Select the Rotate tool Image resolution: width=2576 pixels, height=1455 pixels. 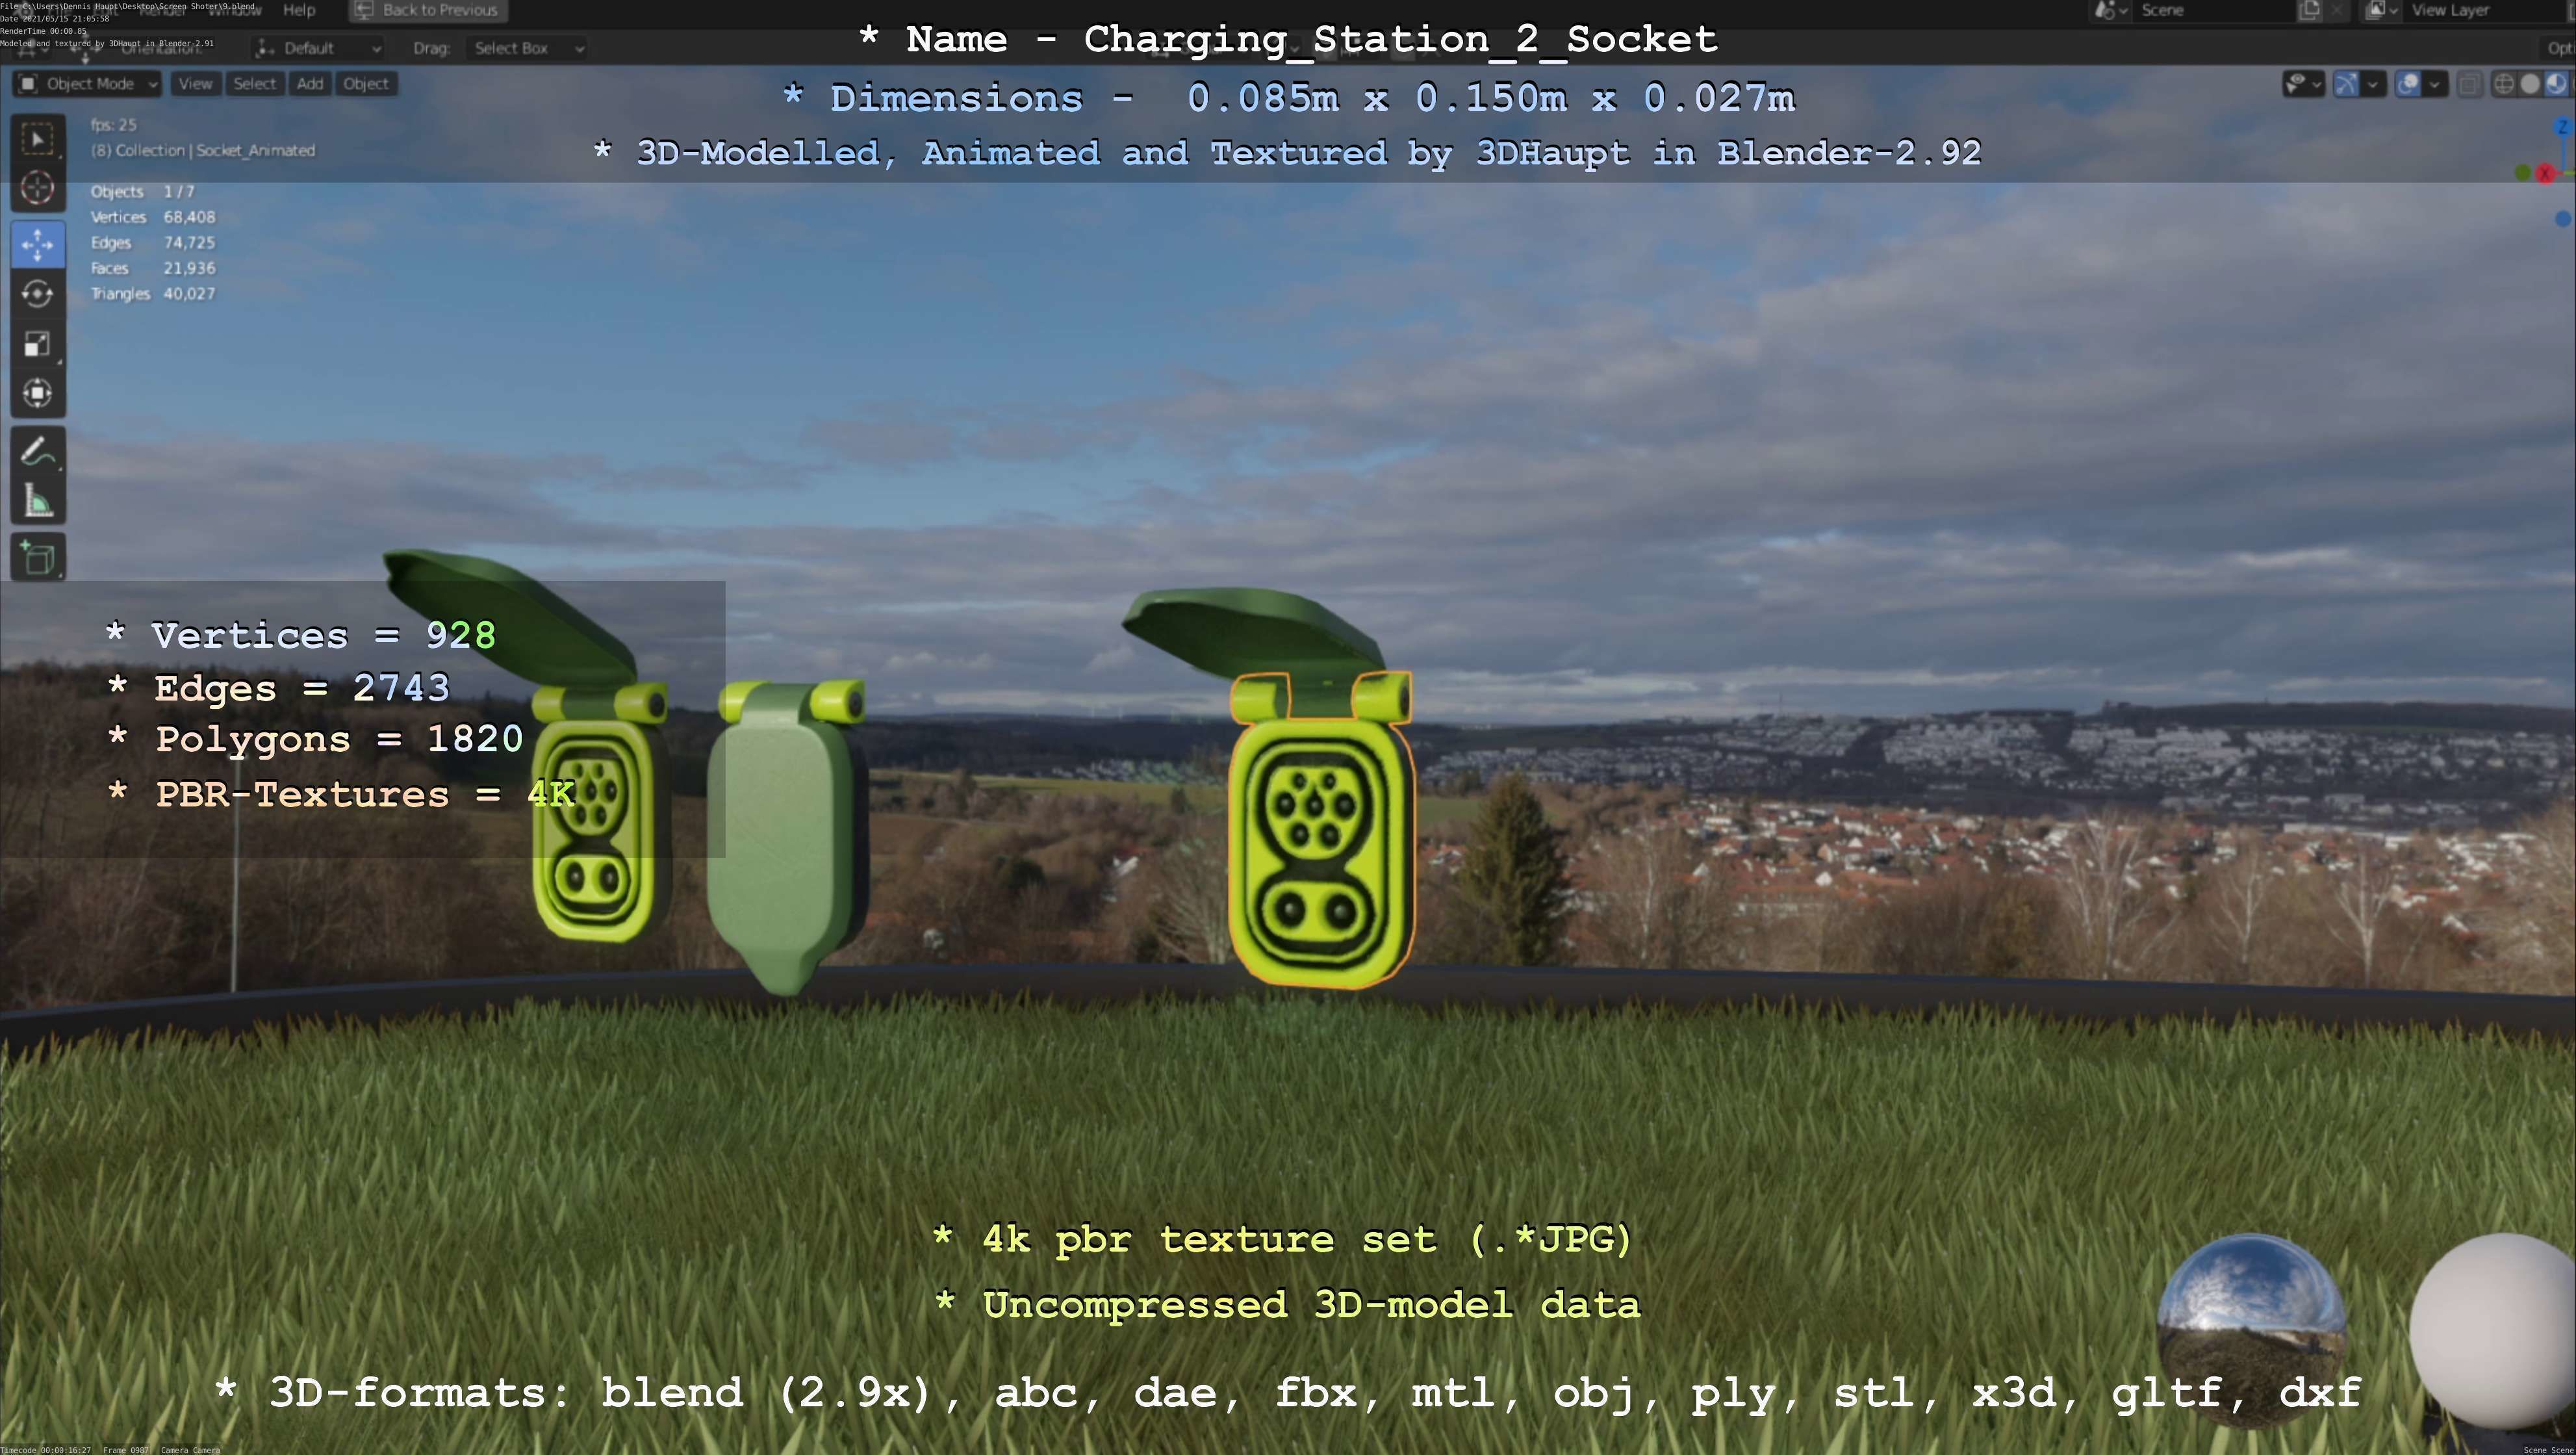pos(38,294)
